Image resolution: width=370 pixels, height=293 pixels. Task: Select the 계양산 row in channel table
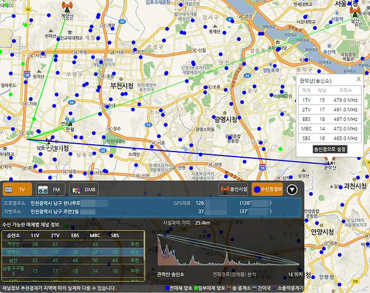click(73, 244)
